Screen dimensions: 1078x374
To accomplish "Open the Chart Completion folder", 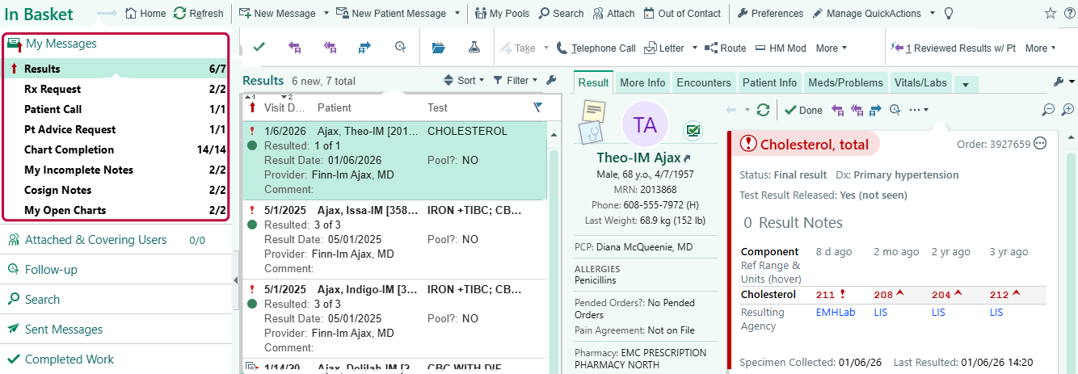I will coord(116,149).
